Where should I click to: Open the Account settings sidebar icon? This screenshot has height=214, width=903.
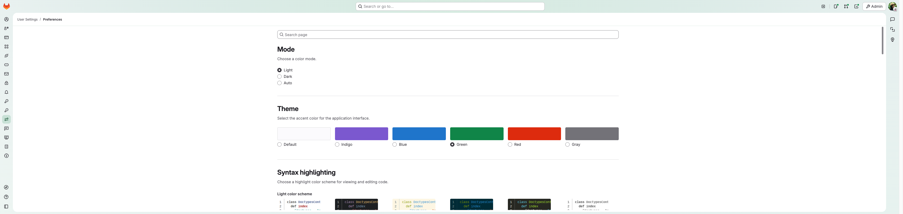point(6,29)
